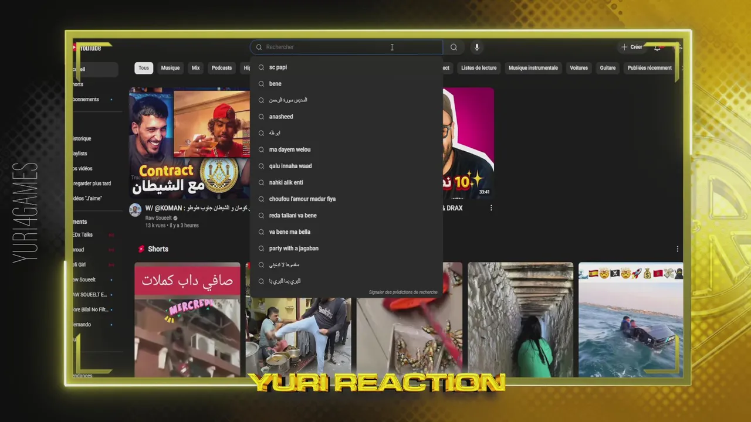The image size is (751, 422).
Task: Click the Raw Soueelt channel name under the video
Action: 158,218
